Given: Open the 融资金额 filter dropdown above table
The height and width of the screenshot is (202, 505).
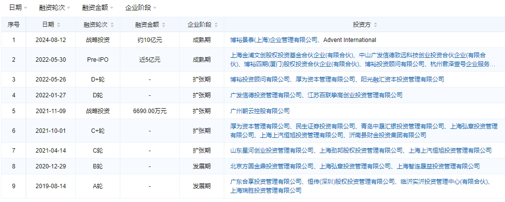Looking at the screenshot, I should [x=97, y=8].
